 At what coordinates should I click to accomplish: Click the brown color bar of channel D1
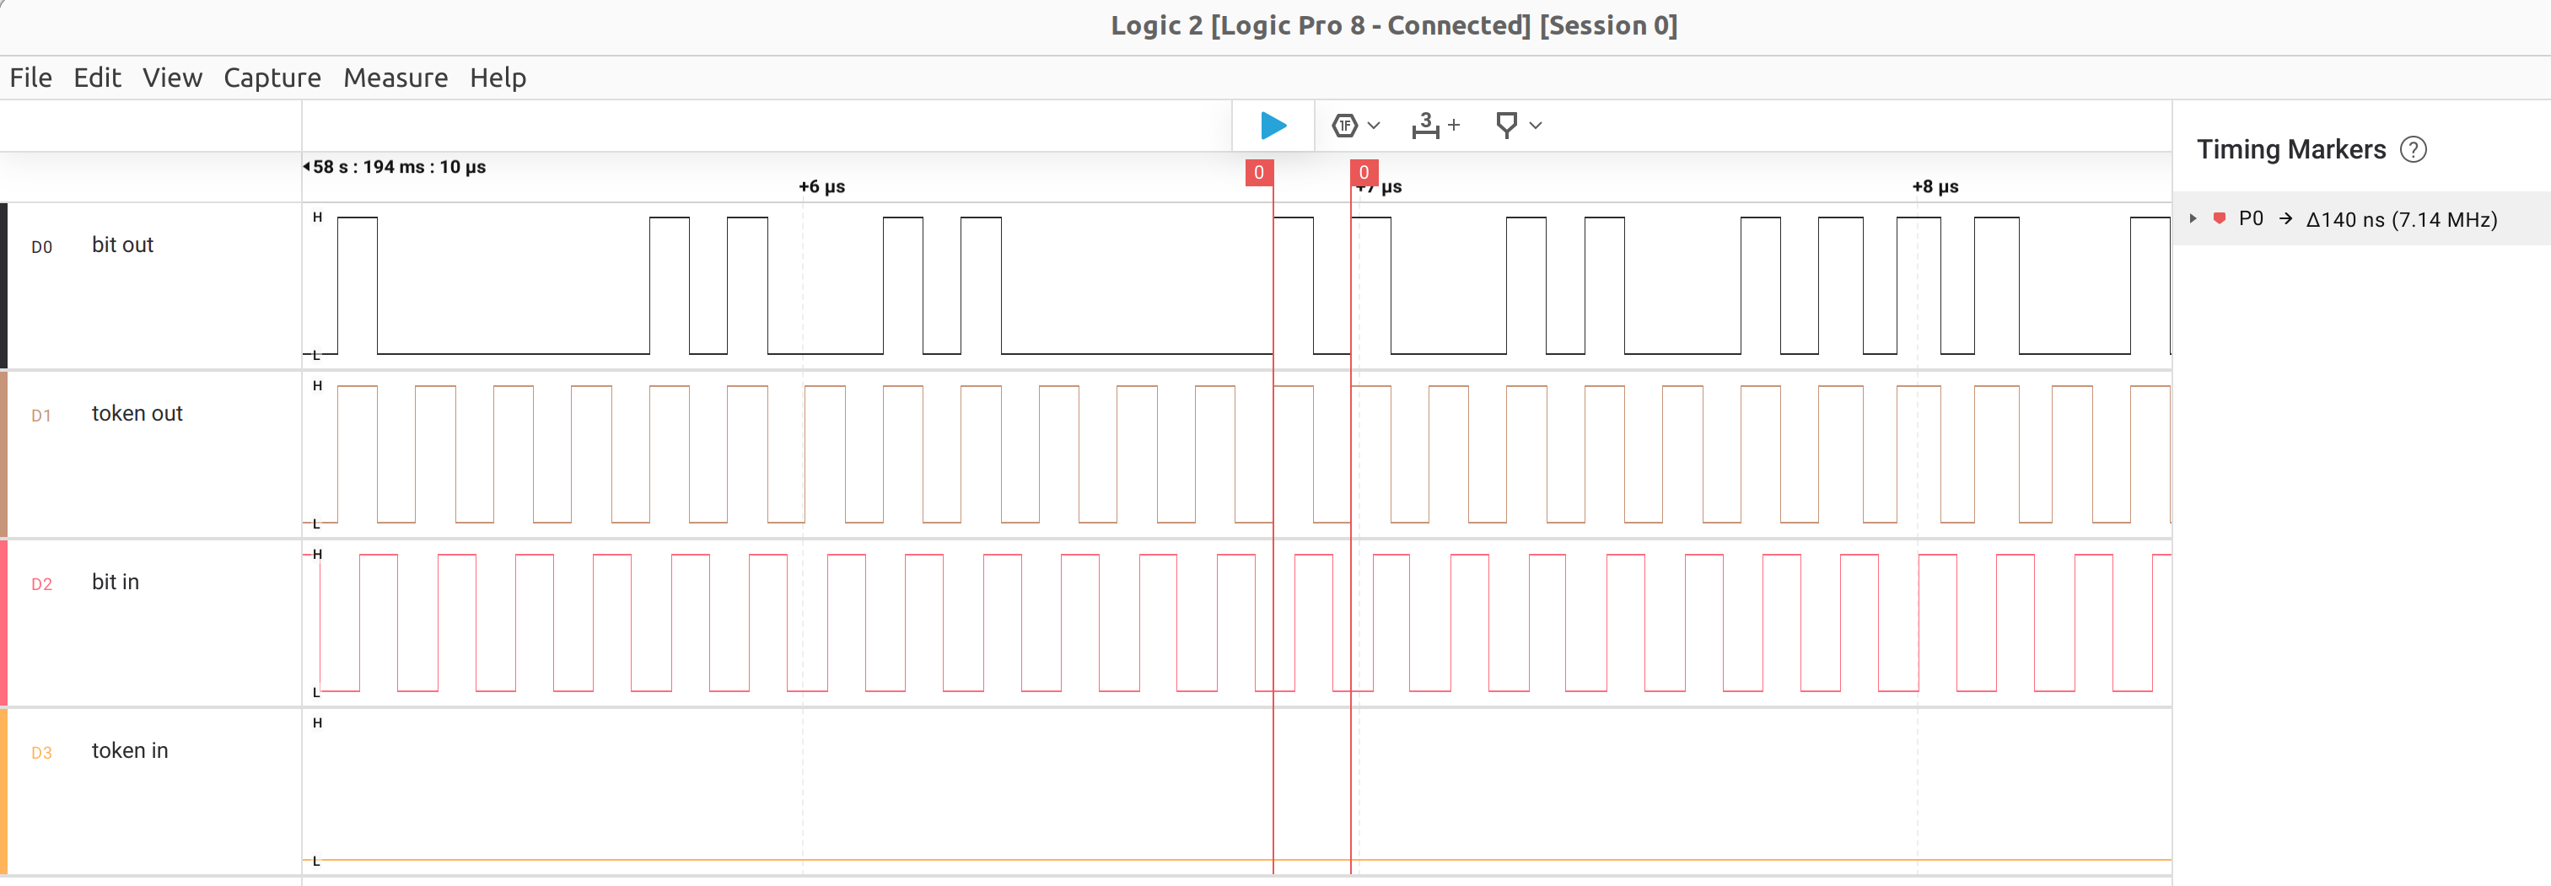[x=4, y=454]
